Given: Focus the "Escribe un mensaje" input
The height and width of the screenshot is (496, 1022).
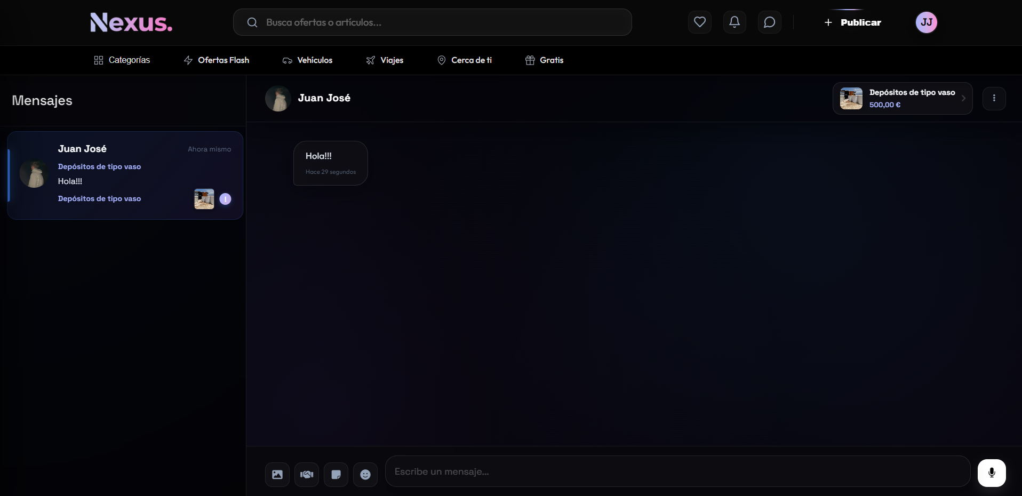Looking at the screenshot, I should click(x=677, y=471).
